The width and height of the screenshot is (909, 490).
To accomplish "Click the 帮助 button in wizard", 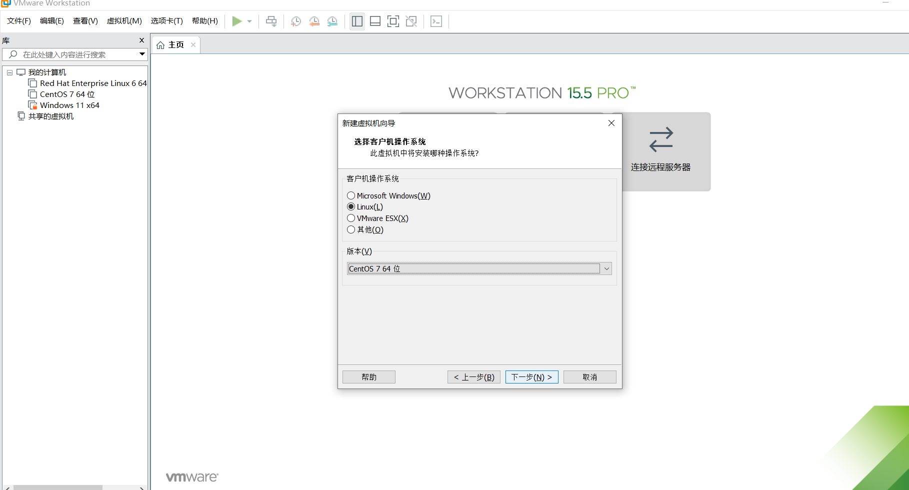I will [369, 377].
